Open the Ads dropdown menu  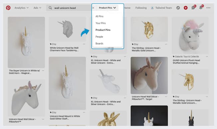pyautogui.click(x=37, y=8)
